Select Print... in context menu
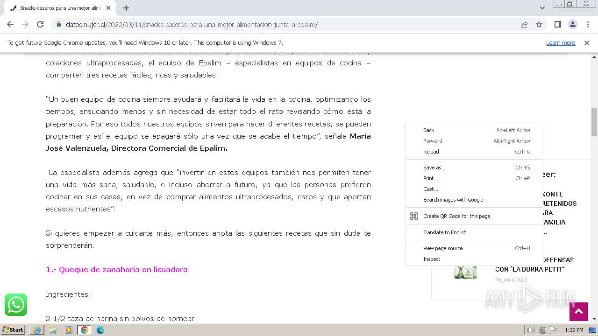Viewport: 598px width, 336px height. (x=474, y=178)
